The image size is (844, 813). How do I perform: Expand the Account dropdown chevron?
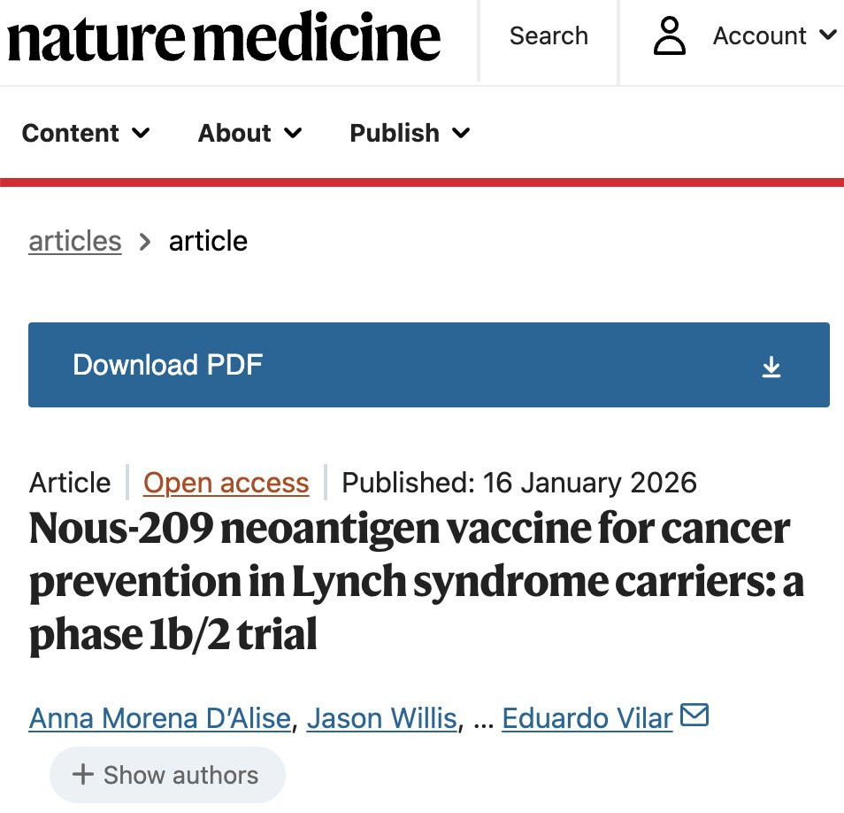tap(828, 35)
